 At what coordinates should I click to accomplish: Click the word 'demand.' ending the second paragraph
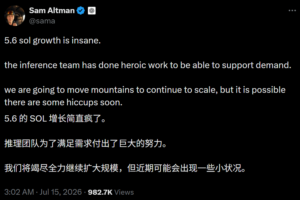click(x=273, y=65)
